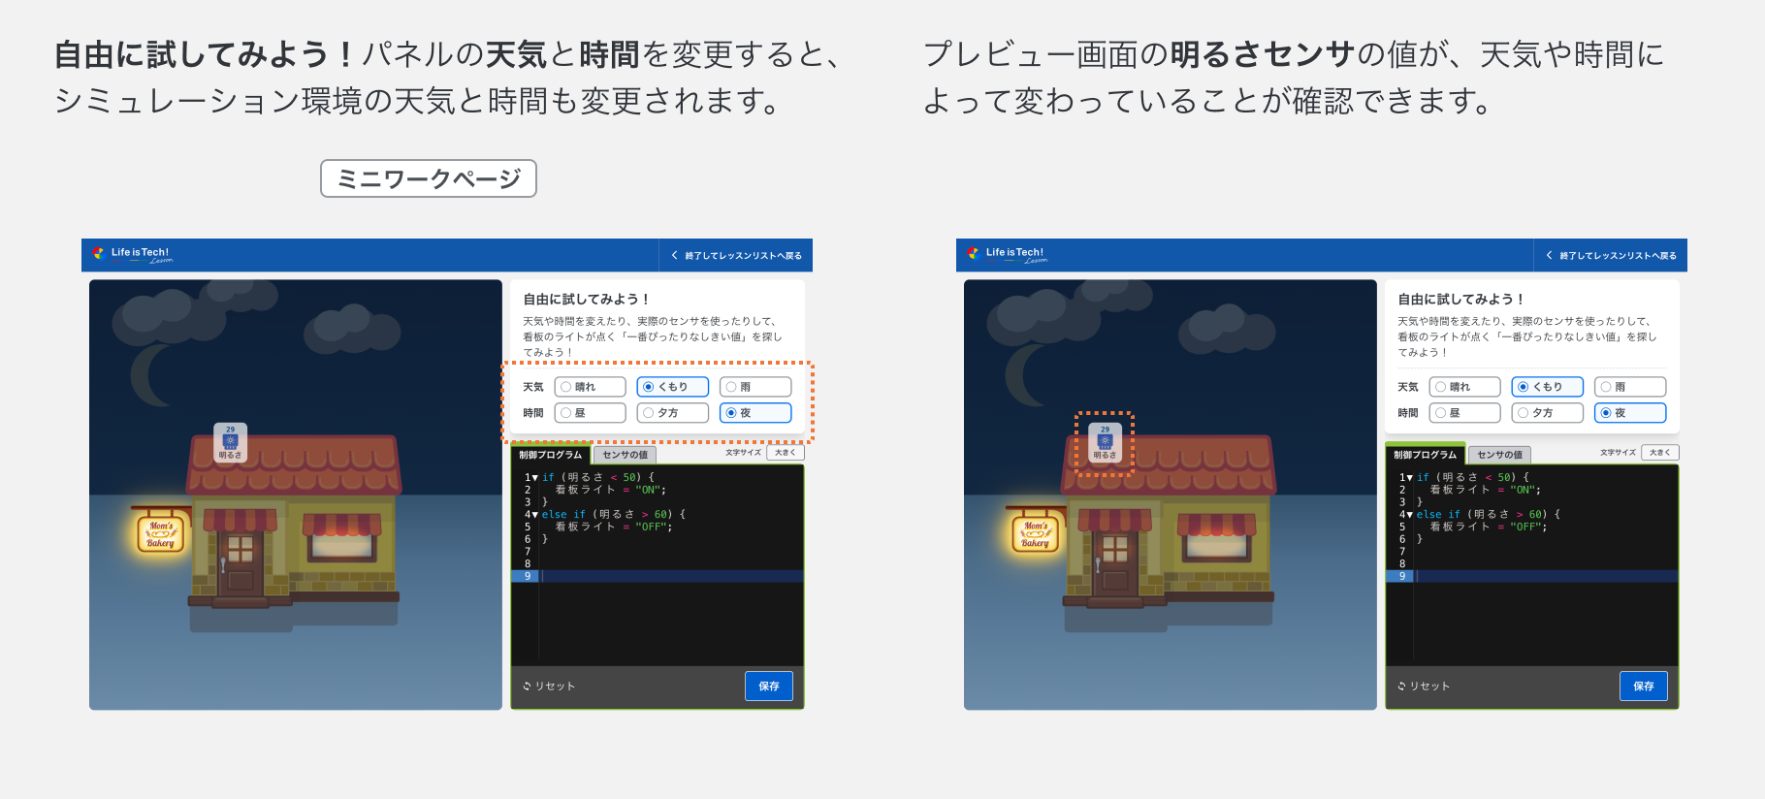Click the bakery front door in the right preview
The height and width of the screenshot is (799, 1765).
click(x=1115, y=562)
